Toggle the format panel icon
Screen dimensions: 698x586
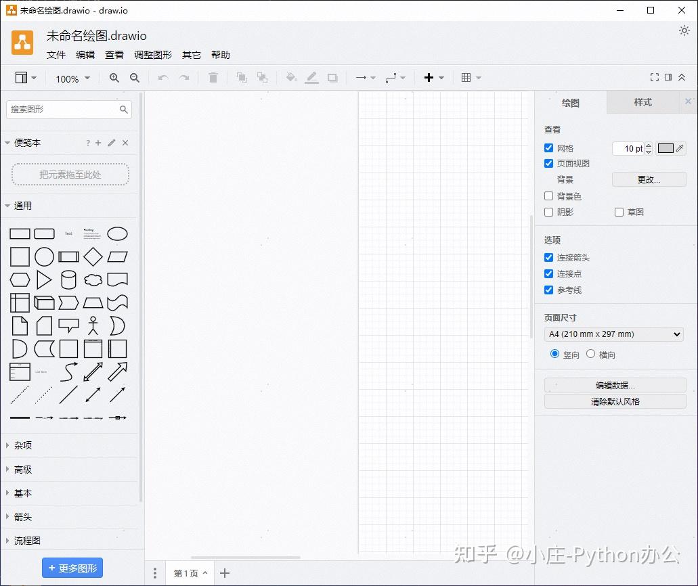point(668,77)
